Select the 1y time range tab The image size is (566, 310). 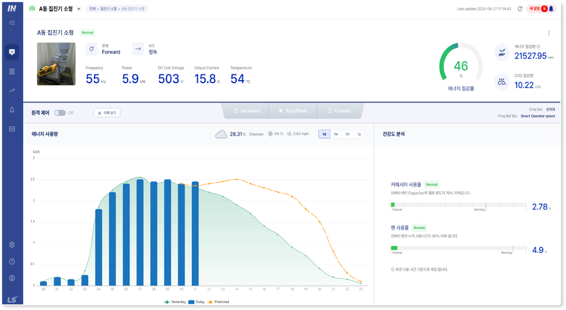[358, 134]
